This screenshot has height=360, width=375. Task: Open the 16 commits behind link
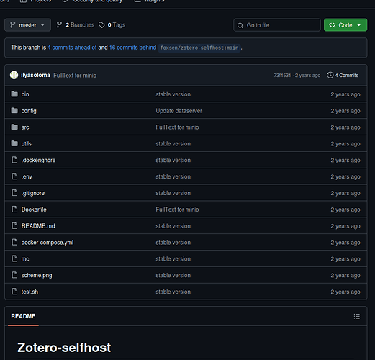[132, 48]
